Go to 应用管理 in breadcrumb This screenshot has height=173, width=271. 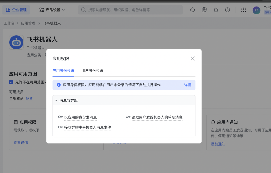point(28,23)
